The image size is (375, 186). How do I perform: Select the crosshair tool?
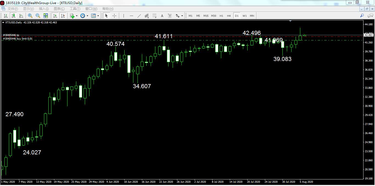pos(114,16)
